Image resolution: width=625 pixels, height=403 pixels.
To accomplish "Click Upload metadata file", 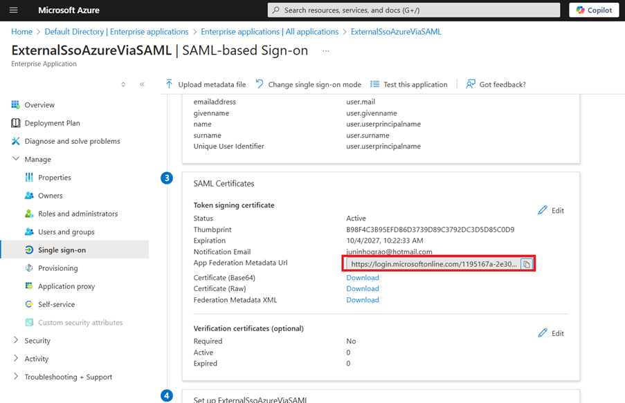I will (x=212, y=84).
